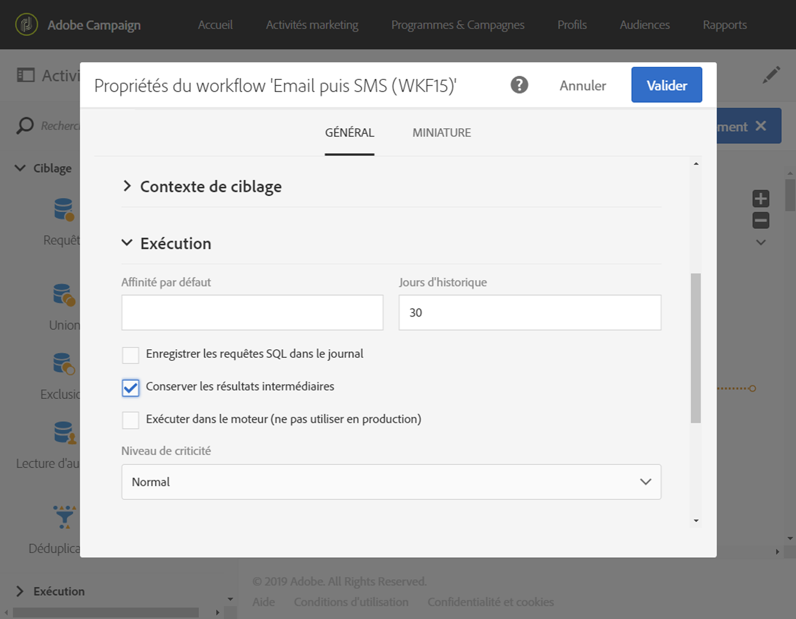796x619 pixels.
Task: Uncheck Conserver les résultats intermédiaires
Action: point(130,387)
